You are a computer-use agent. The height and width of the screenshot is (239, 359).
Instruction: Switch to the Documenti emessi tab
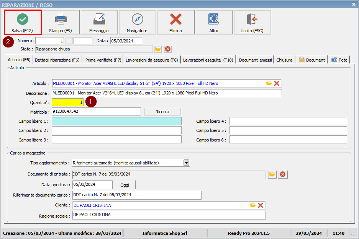pos(255,60)
